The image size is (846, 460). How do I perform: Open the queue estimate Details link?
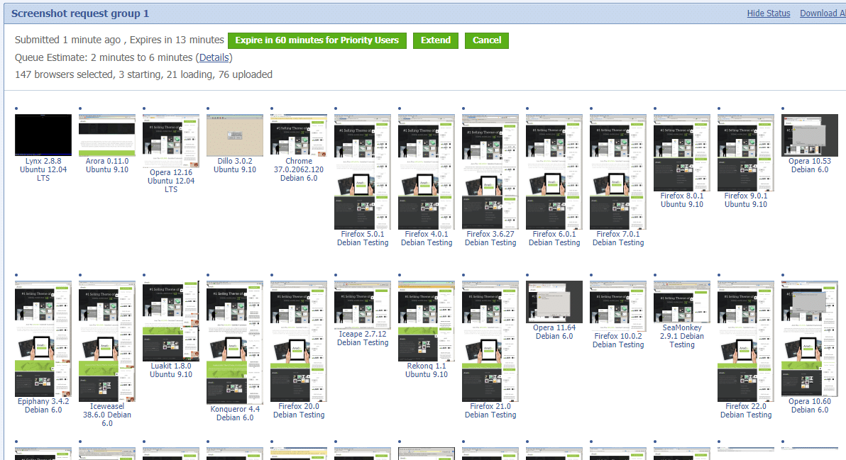tap(214, 57)
